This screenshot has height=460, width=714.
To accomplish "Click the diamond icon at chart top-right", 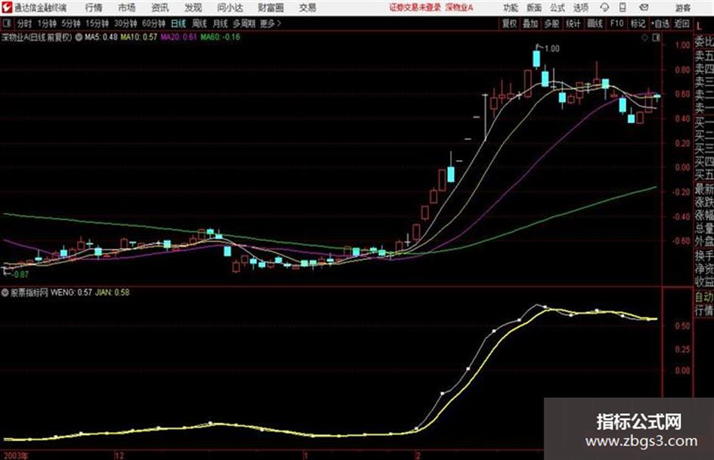I will tap(644, 39).
